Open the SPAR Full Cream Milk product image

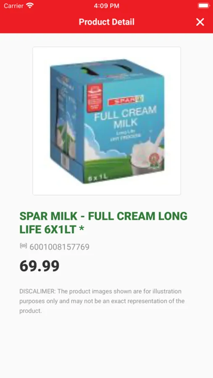click(107, 121)
